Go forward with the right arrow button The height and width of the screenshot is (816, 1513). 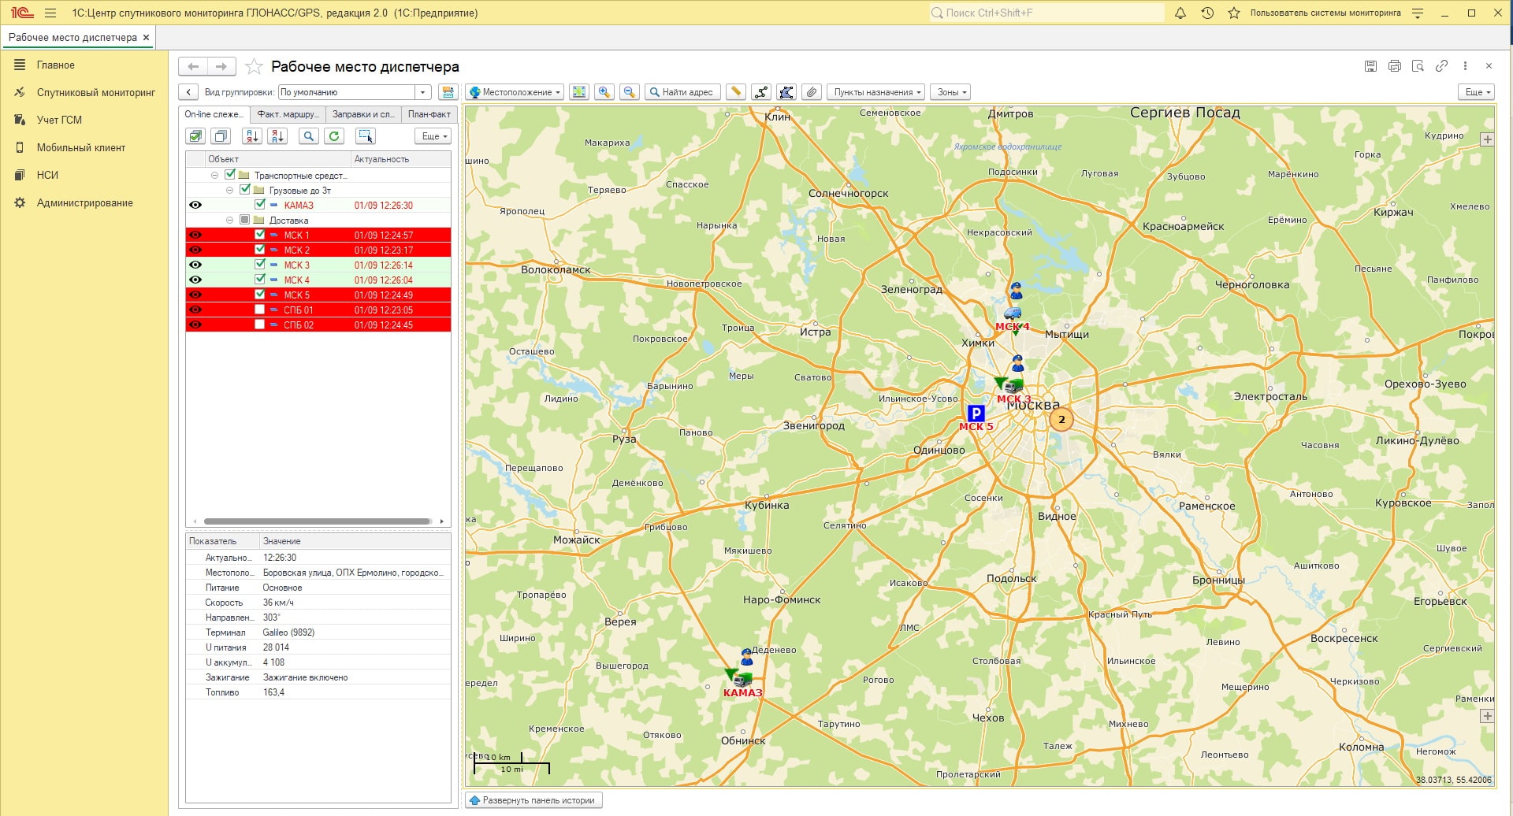point(221,66)
